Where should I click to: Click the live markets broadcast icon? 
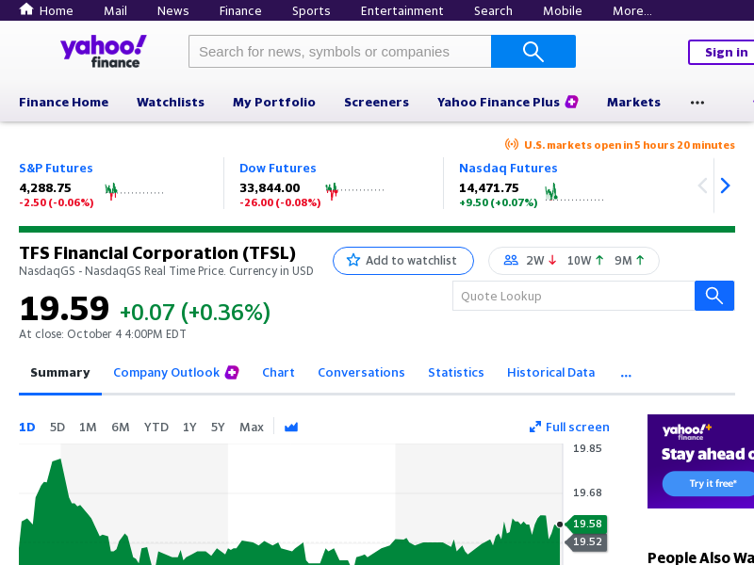click(x=512, y=144)
